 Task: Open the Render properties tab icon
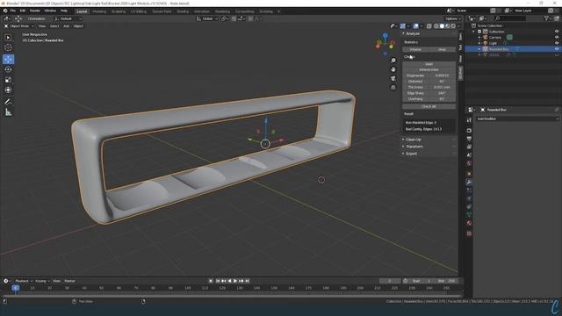pos(469,131)
